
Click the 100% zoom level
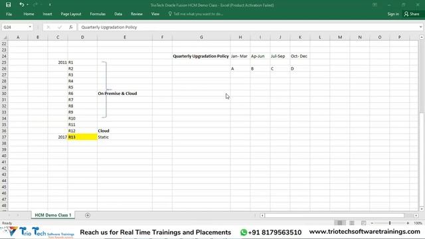pyautogui.click(x=418, y=223)
